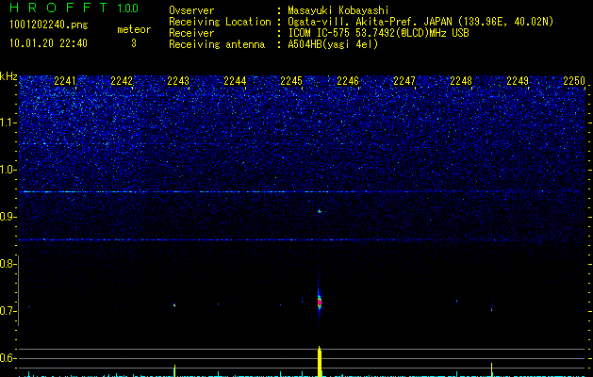Click the 2248 time marker

pos(461,81)
